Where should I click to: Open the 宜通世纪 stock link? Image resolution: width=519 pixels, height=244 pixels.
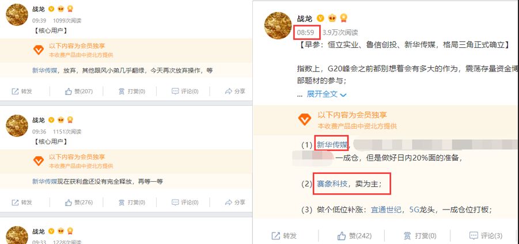tap(387, 209)
